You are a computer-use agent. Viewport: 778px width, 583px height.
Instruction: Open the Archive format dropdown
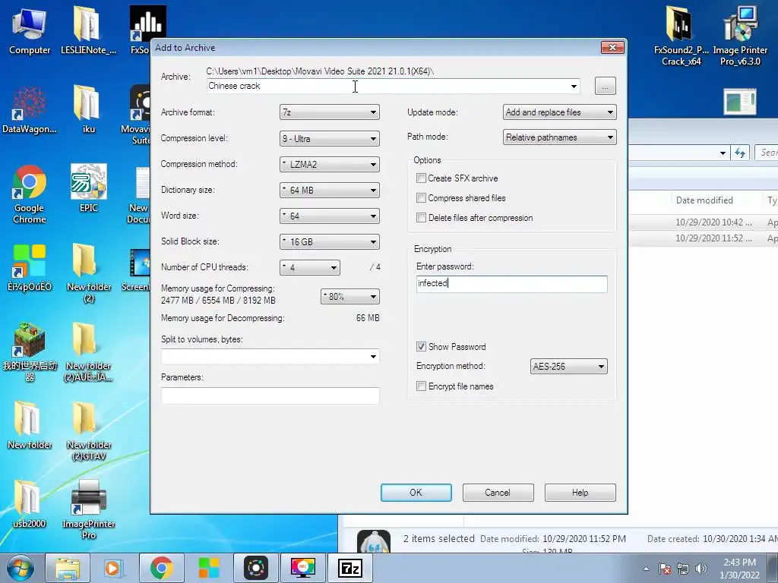tap(330, 112)
